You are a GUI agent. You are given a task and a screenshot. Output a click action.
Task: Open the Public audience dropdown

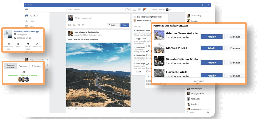113,25
